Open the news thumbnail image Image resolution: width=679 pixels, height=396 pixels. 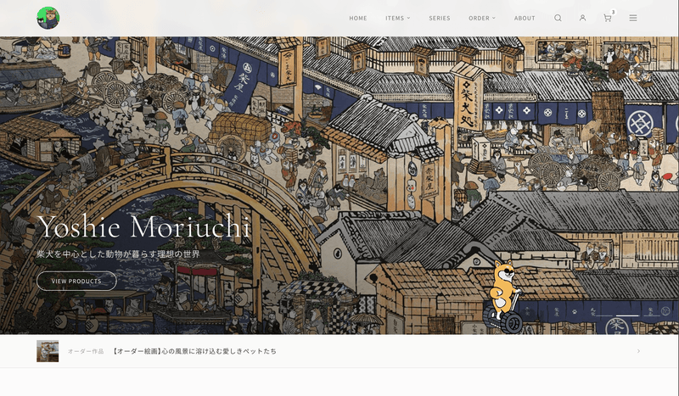[x=48, y=351]
